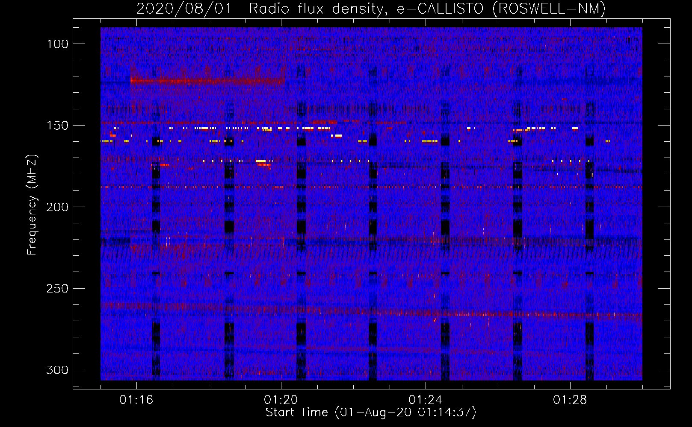Click the '250' frequency tick label
692x427 pixels.
pyautogui.click(x=58, y=289)
